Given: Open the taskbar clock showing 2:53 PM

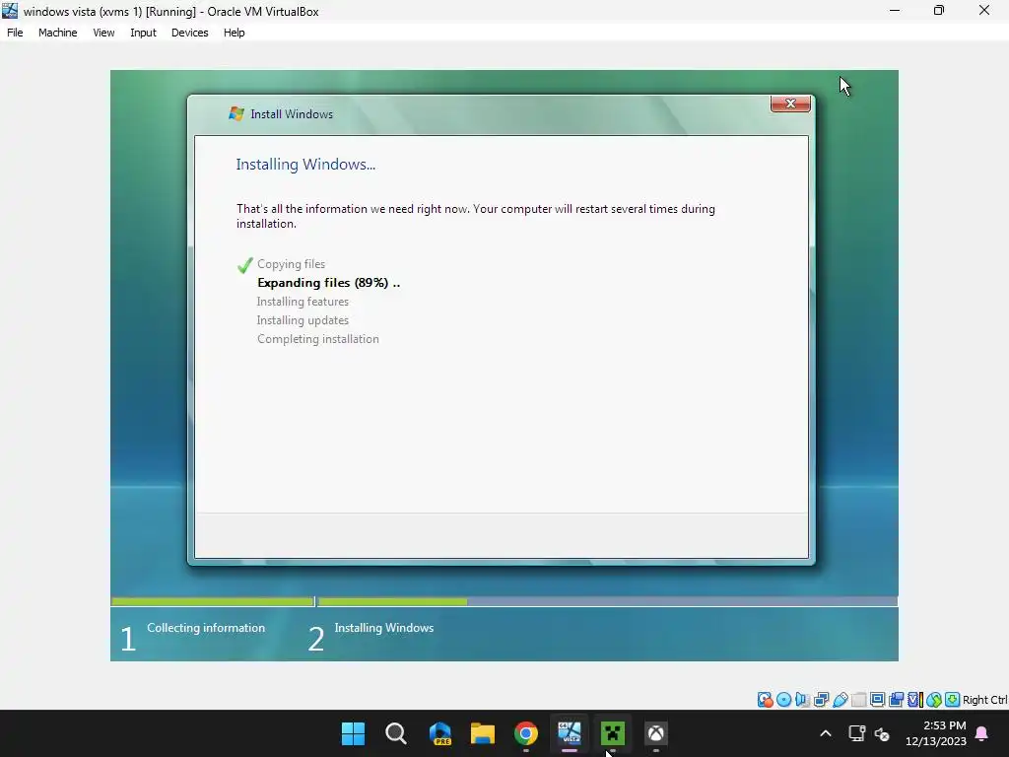Looking at the screenshot, I should click(x=936, y=733).
